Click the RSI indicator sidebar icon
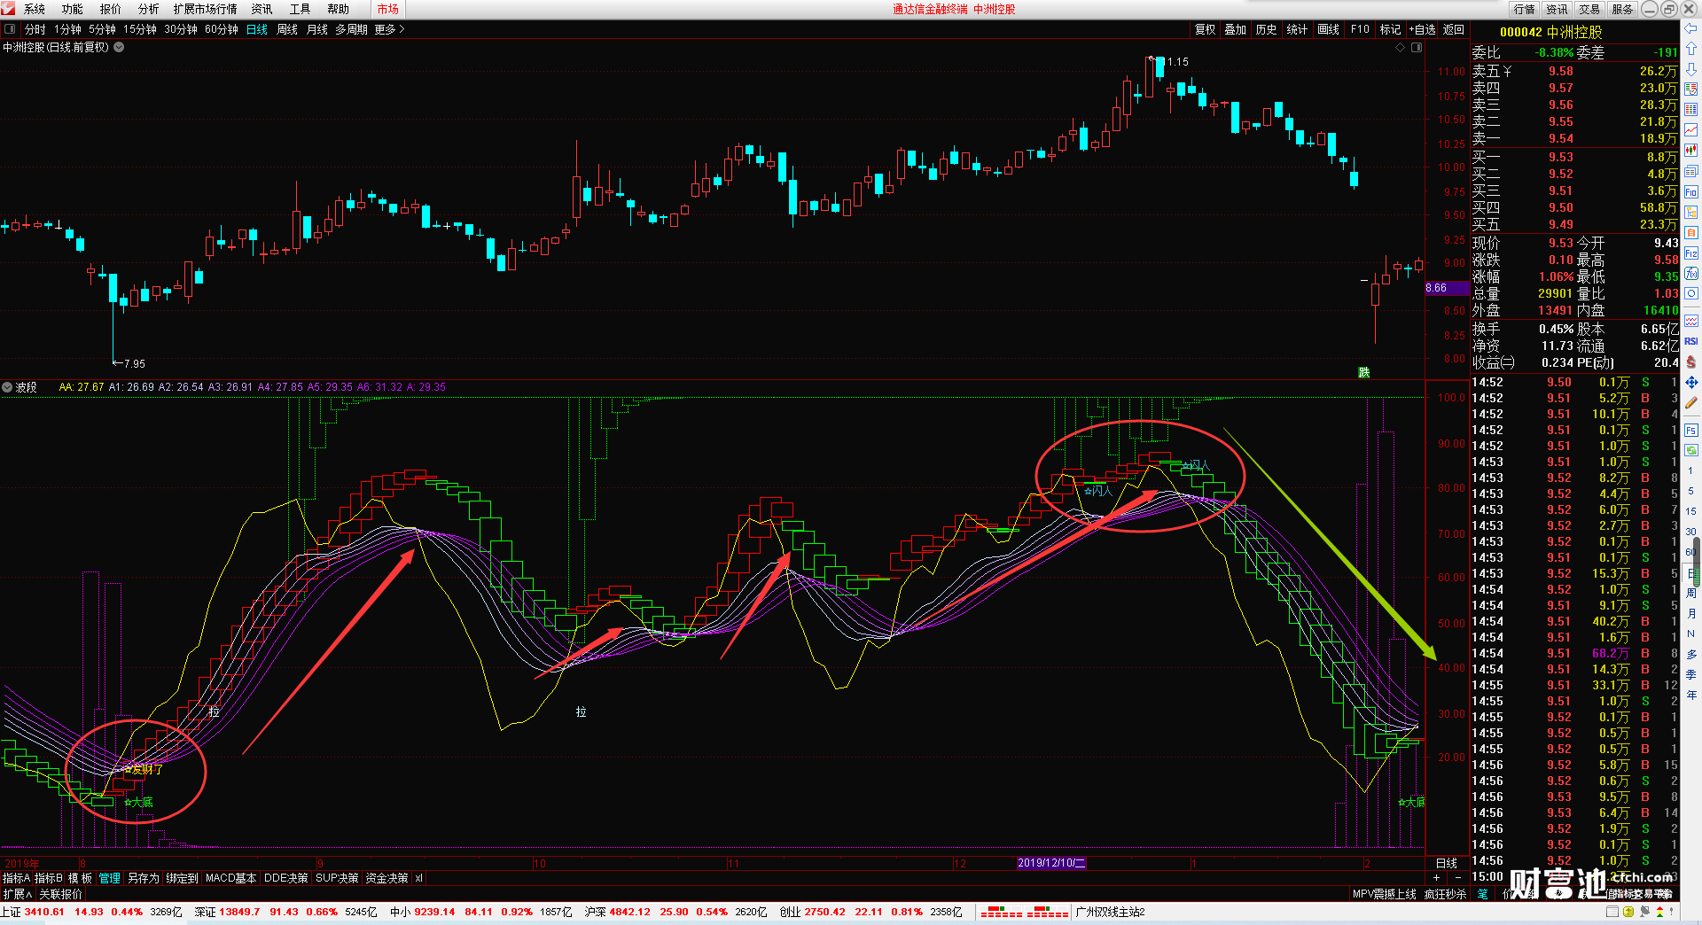 point(1691,341)
